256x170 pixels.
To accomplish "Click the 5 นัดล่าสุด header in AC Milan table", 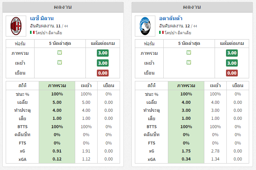I will point(60,43).
